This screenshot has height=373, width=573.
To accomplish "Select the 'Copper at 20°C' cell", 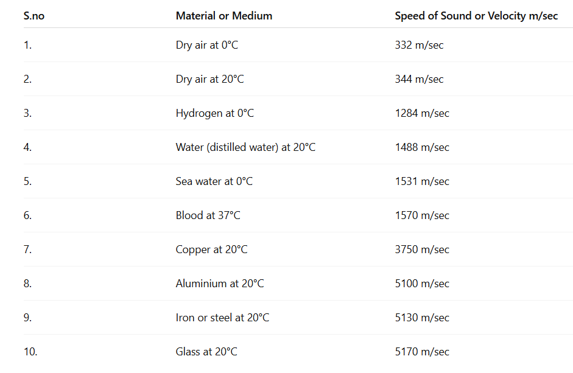I will (212, 249).
